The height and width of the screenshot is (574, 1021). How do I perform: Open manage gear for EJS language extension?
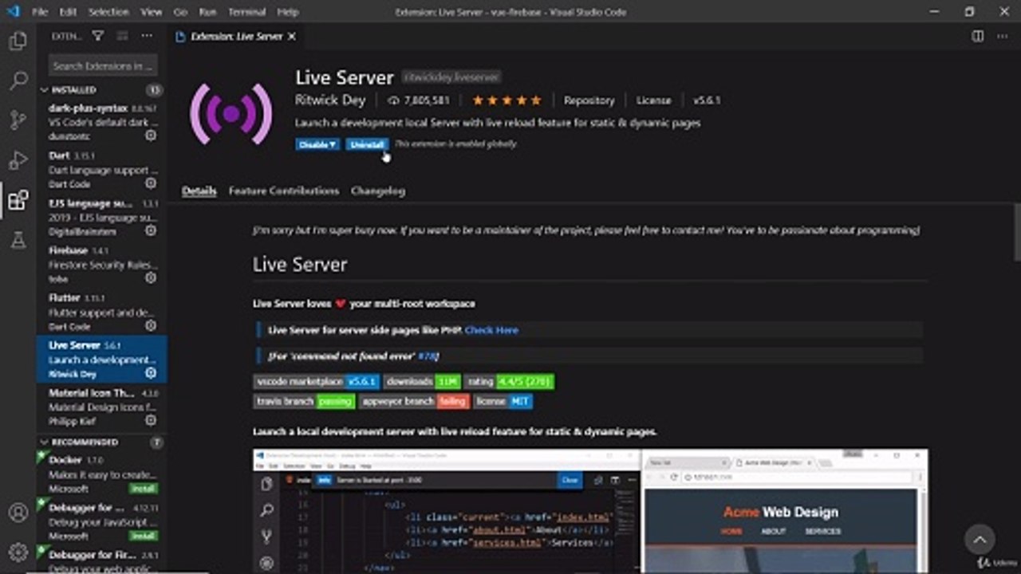tap(151, 231)
